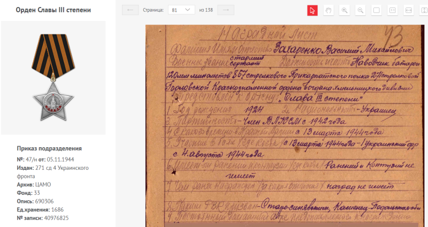The image size is (428, 227).
Task: Zoom out with the magnifier minus
Action: [x=361, y=10]
